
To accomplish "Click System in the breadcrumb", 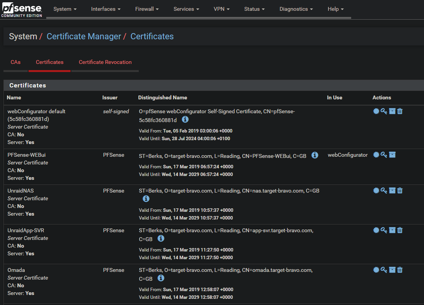I will click(x=23, y=36).
